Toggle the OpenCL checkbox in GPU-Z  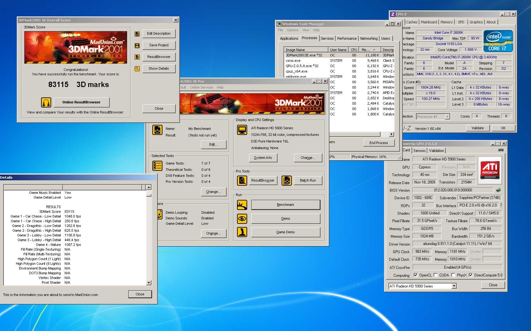click(x=416, y=275)
